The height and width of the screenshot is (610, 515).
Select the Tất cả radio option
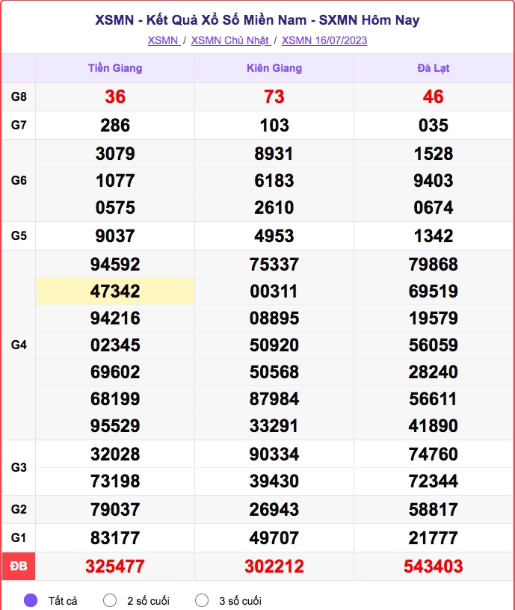pos(31,600)
